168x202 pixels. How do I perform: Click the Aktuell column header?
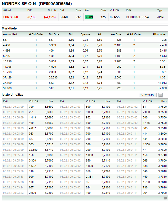(x=7, y=10)
